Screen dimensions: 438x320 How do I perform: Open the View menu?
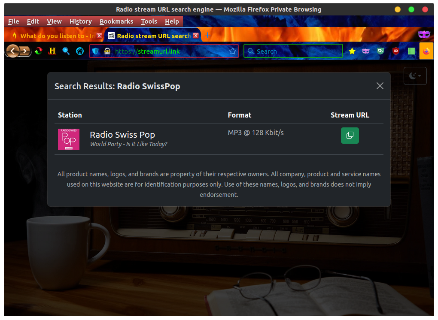coord(54,21)
